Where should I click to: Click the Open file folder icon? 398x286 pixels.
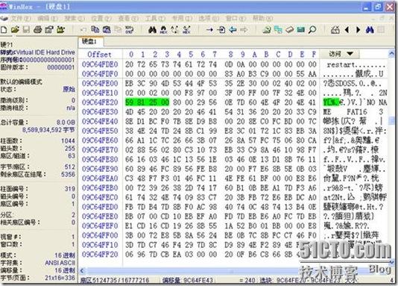coord(15,30)
